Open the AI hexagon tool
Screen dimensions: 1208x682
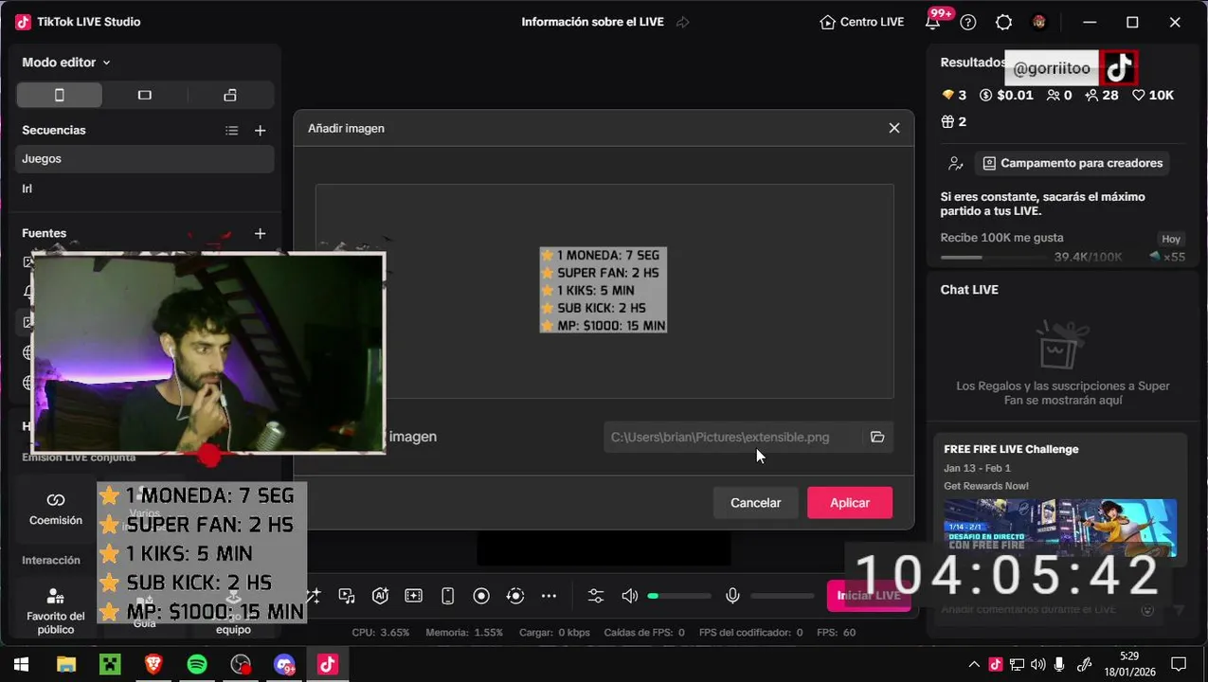(x=380, y=596)
